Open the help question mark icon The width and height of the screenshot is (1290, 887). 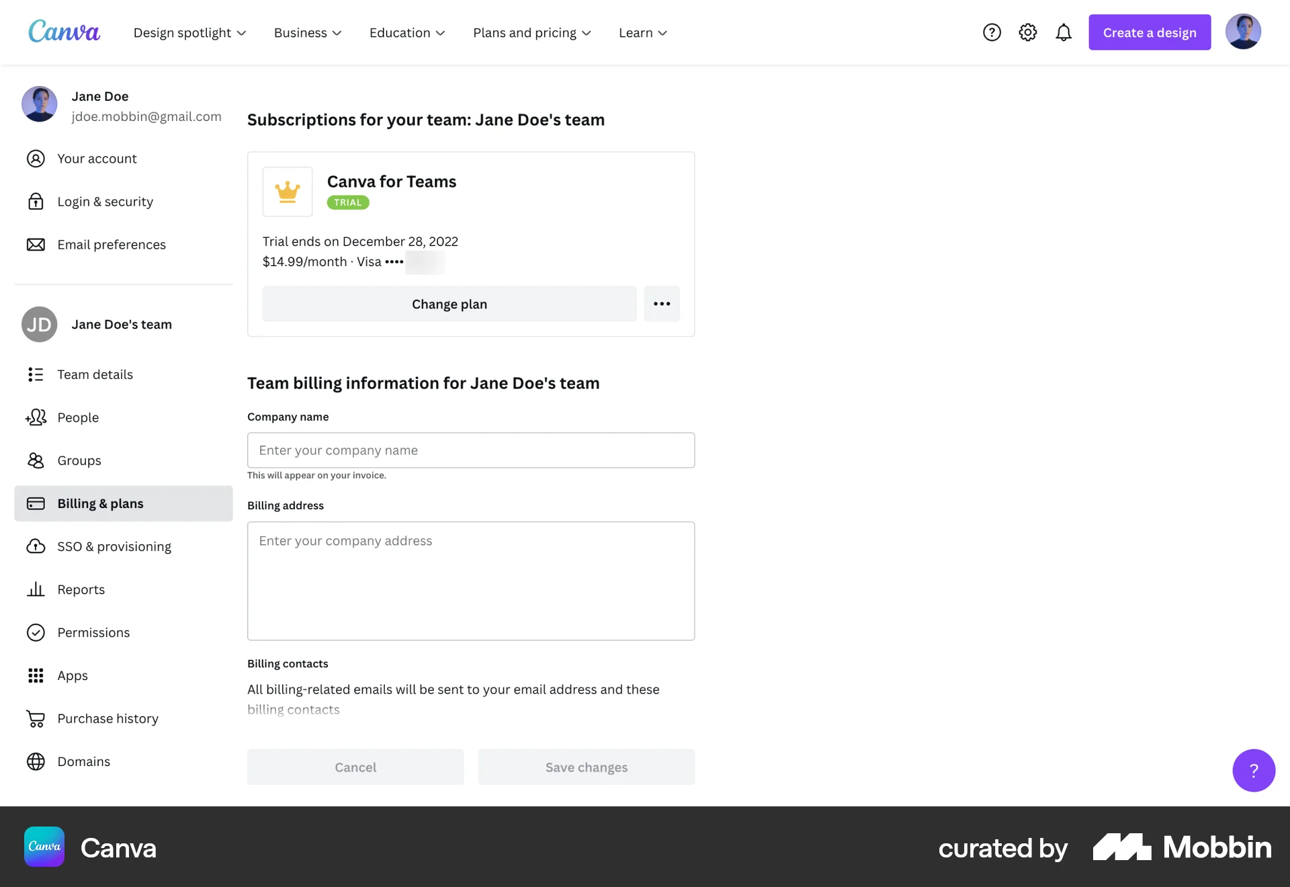click(992, 32)
